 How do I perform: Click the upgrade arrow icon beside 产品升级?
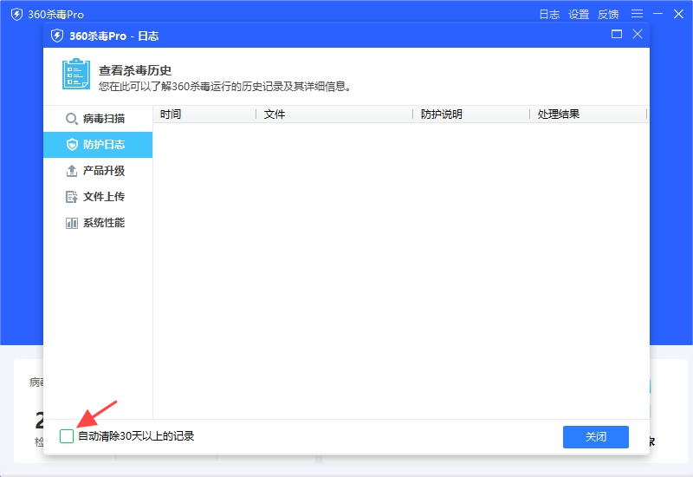click(72, 171)
